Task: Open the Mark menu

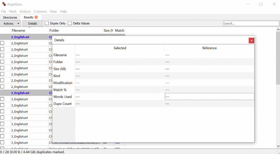Action: [13, 11]
